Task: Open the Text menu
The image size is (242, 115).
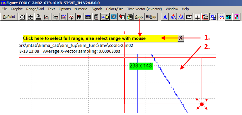Action: point(51,9)
